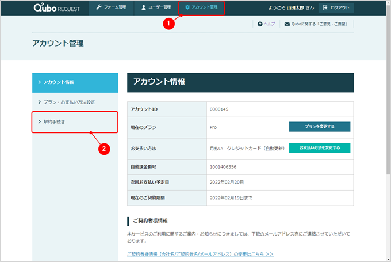Click billing number 1001406356
391x262 pixels.
(x=223, y=167)
